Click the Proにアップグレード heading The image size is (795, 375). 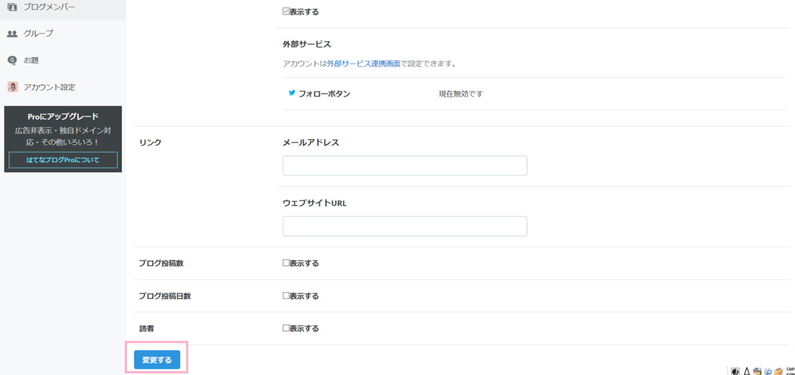(x=63, y=117)
